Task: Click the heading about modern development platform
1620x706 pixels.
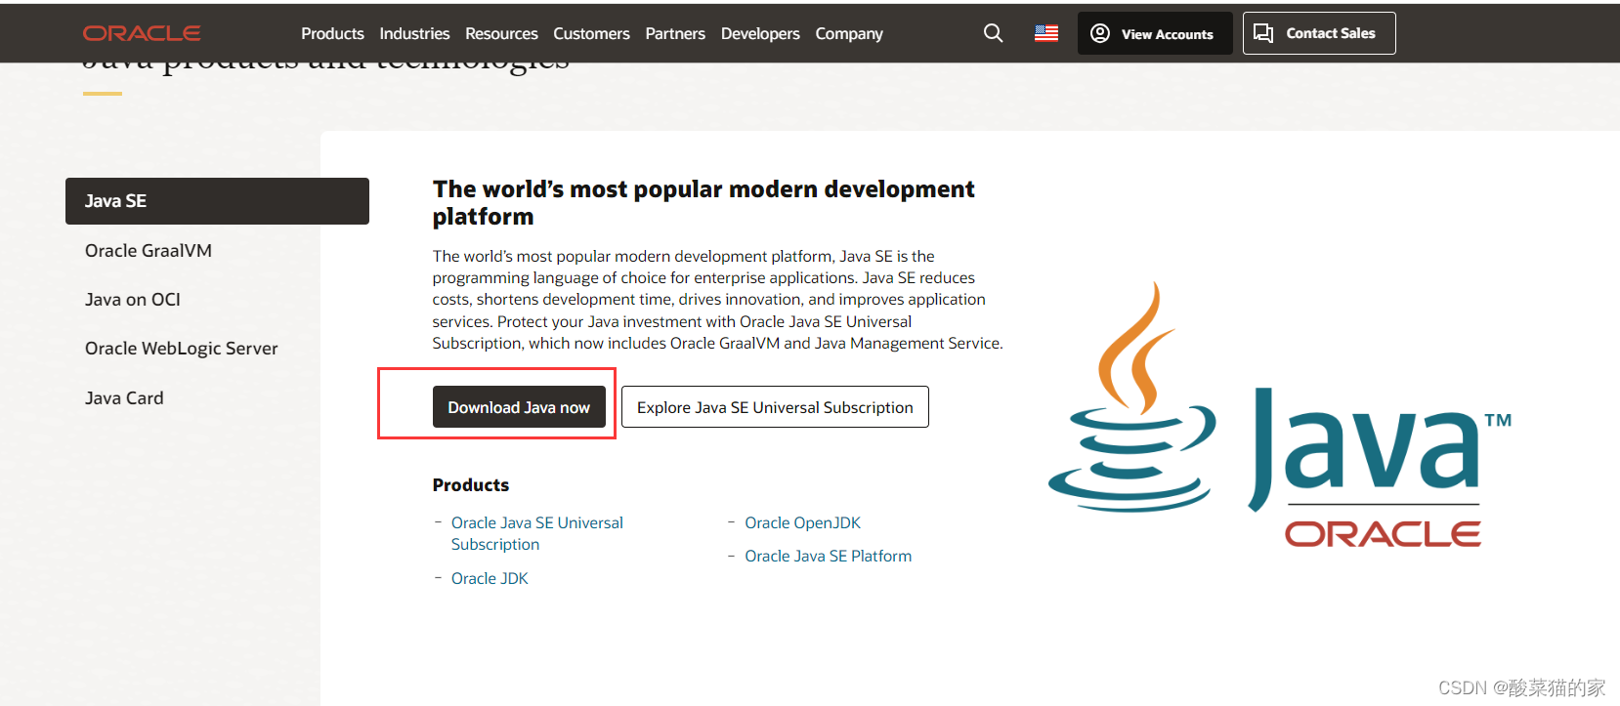Action: 703,202
